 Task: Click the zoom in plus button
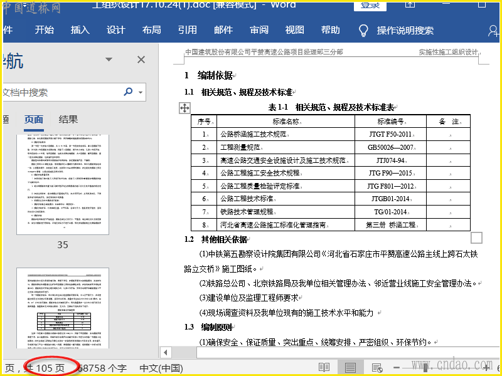(x=486, y=368)
